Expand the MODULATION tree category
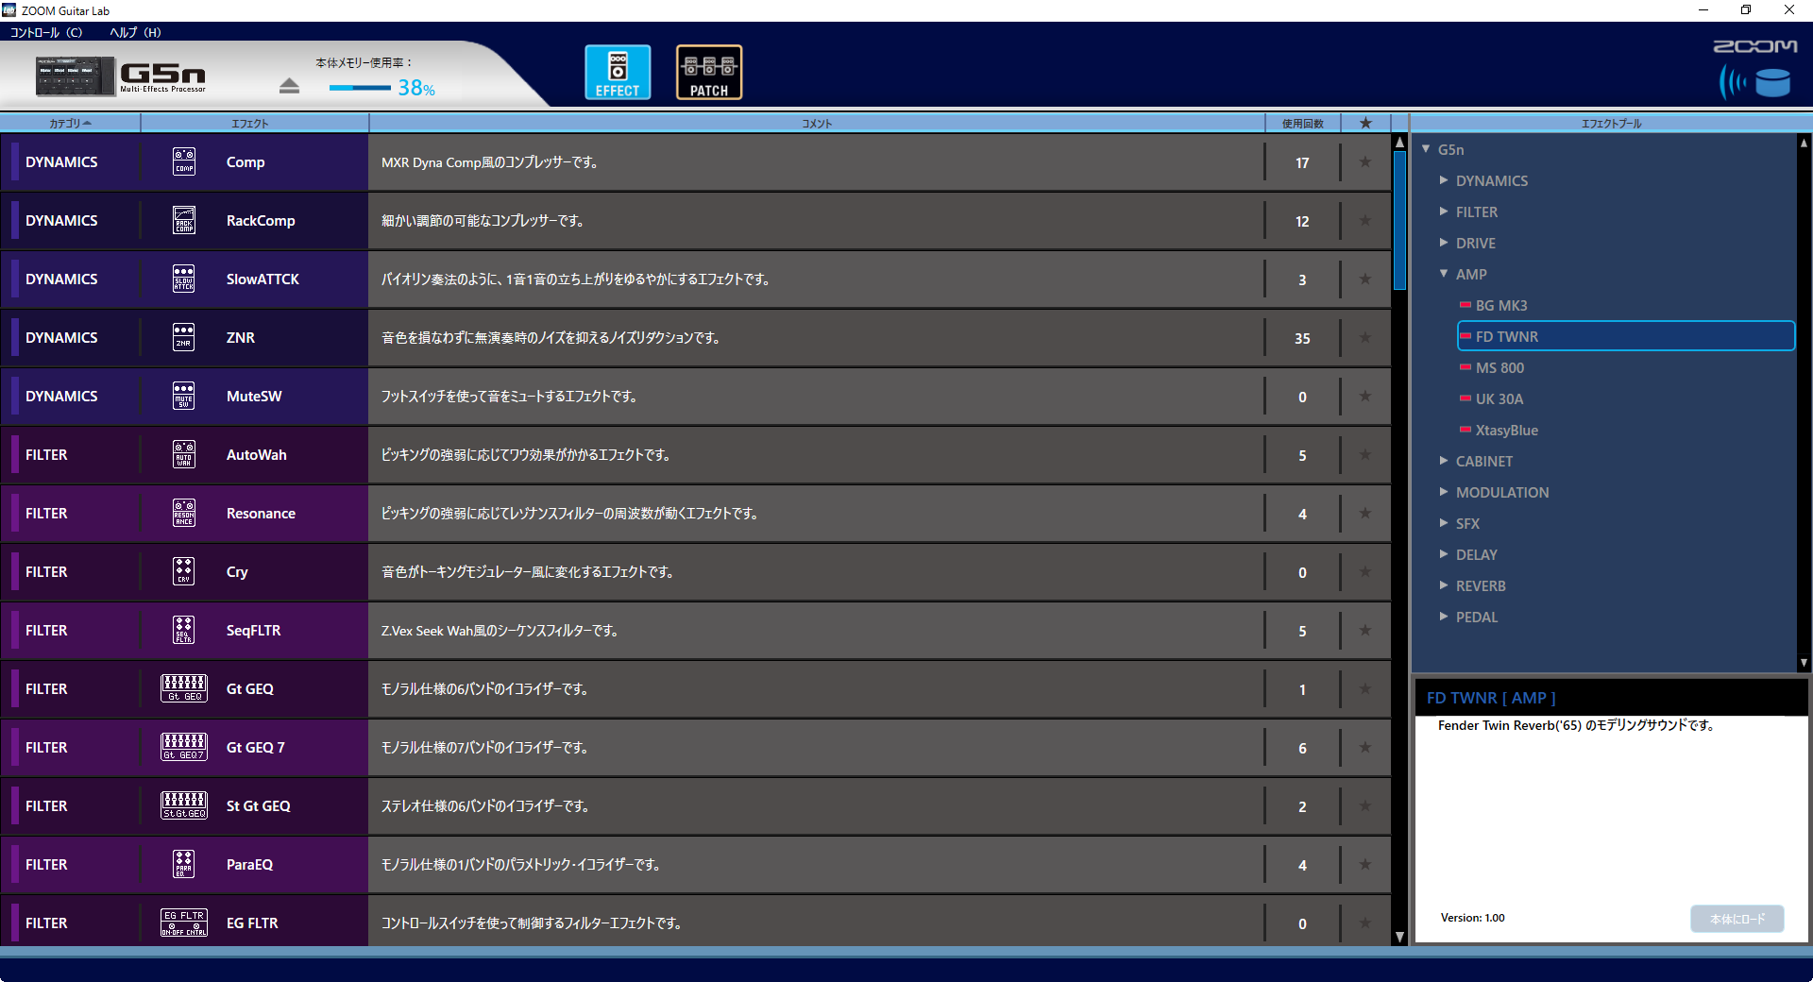Screen dimensions: 1813x982 [1444, 492]
